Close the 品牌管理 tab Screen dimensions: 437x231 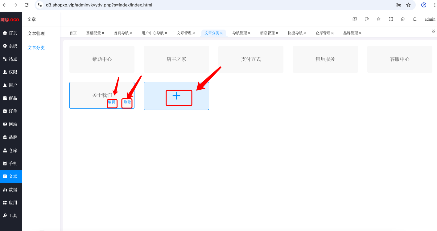pos(360,33)
